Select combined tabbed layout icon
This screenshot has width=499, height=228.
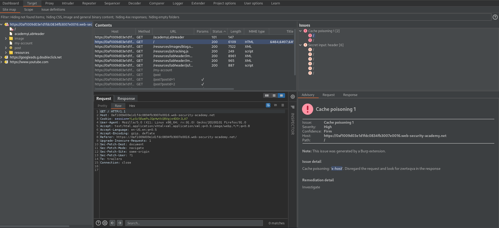281,95
